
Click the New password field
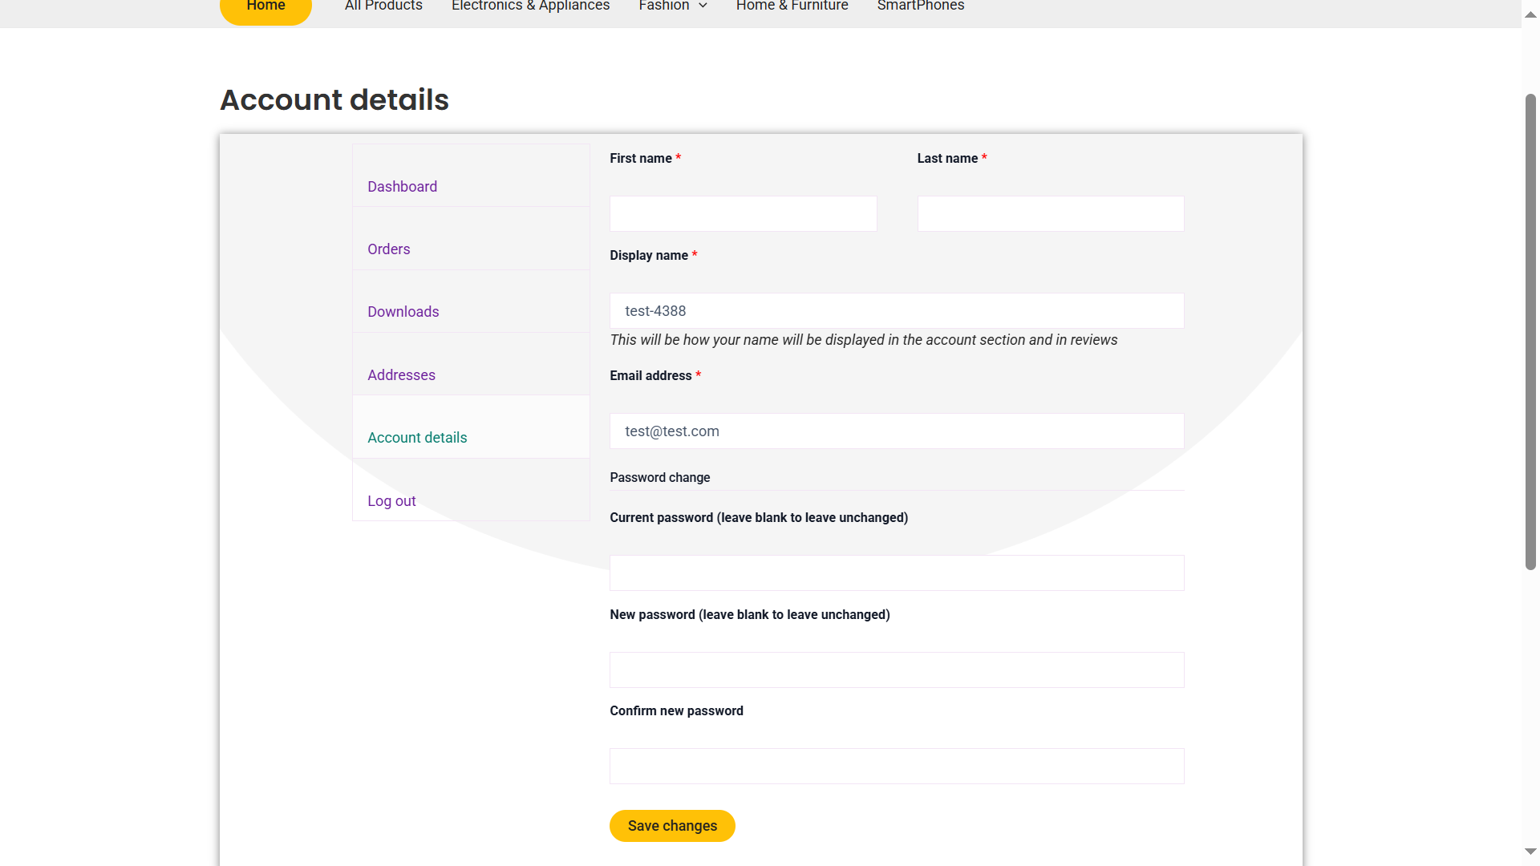click(896, 670)
